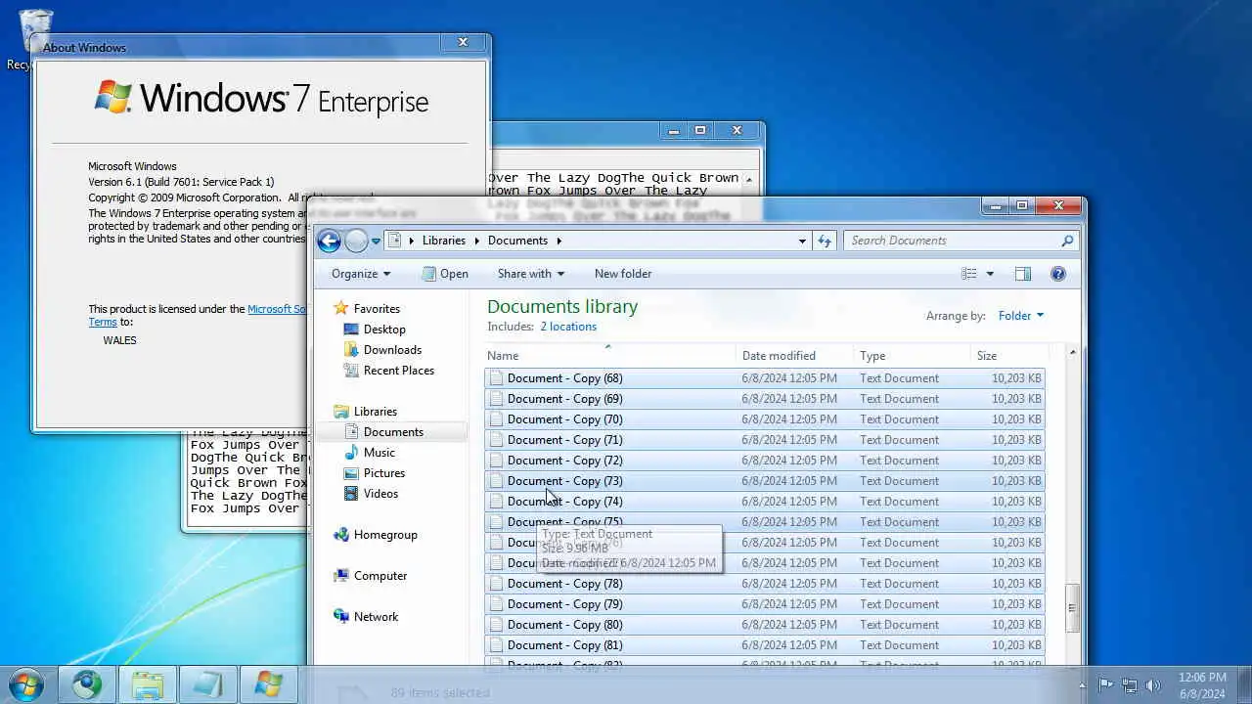Switch to About Windows taskbar icon
The image size is (1252, 704).
[269, 684]
